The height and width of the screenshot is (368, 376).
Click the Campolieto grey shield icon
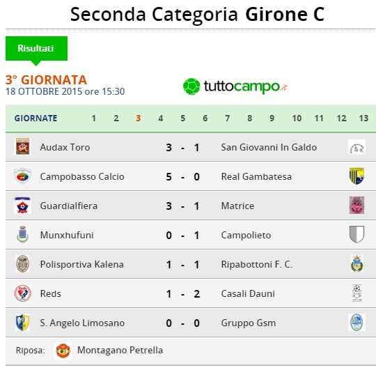pos(357,234)
